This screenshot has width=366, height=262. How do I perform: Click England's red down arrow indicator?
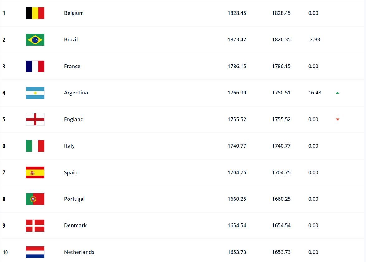(338, 119)
